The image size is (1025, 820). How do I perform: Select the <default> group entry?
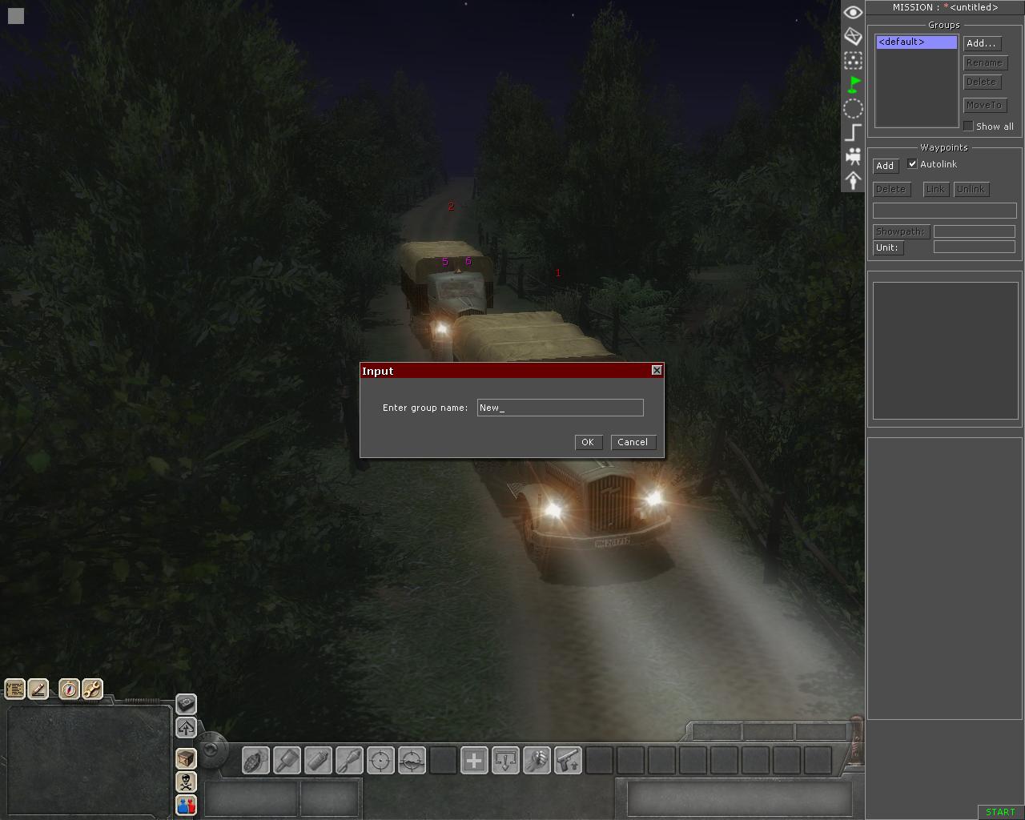click(x=916, y=42)
